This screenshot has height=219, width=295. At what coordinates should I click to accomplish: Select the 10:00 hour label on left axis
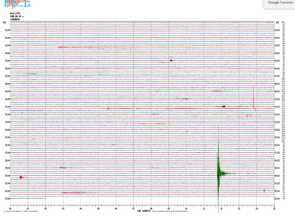[7, 99]
